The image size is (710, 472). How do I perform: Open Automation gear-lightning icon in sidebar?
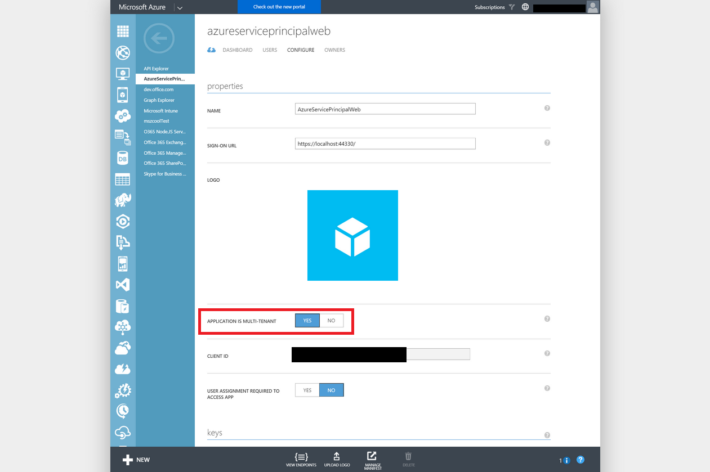pos(123,390)
